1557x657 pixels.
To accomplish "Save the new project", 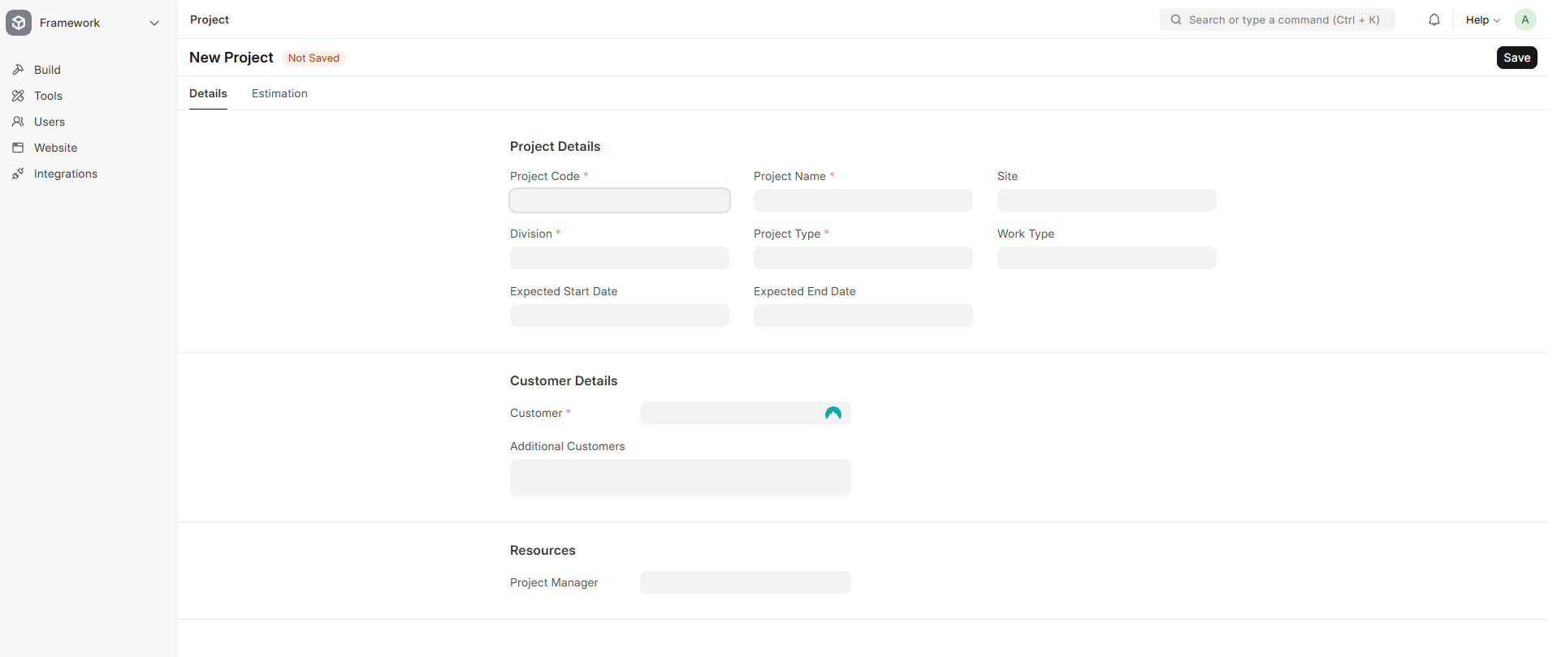I will (1516, 58).
